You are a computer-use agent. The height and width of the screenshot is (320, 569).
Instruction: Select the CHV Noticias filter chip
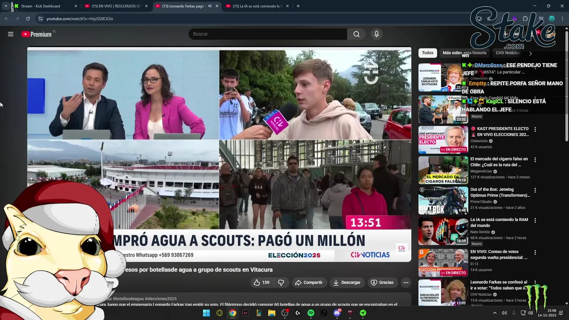(508, 53)
